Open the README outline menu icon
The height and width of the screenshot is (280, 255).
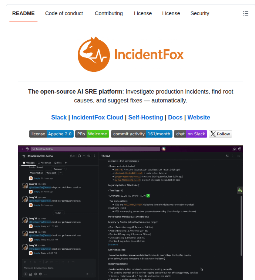(x=245, y=13)
